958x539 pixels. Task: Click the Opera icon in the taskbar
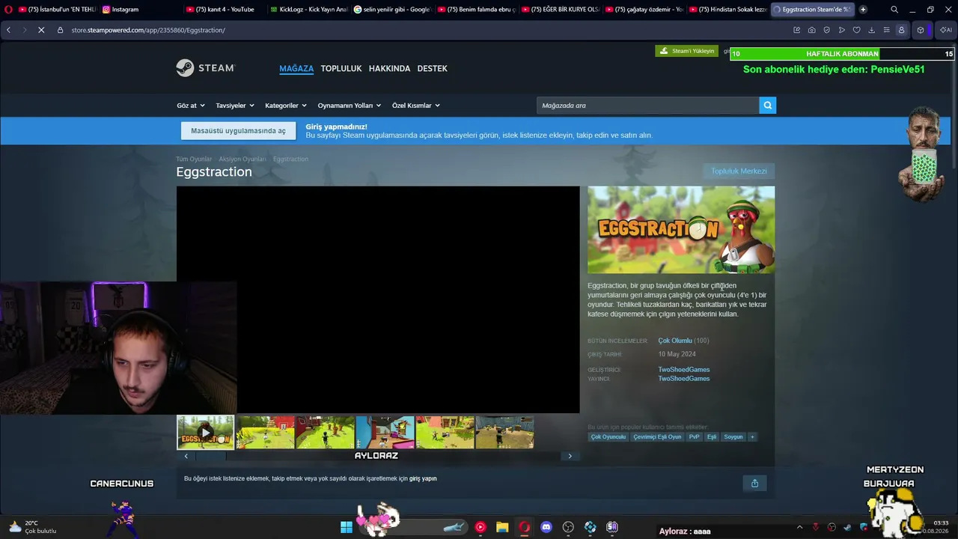coord(524,527)
